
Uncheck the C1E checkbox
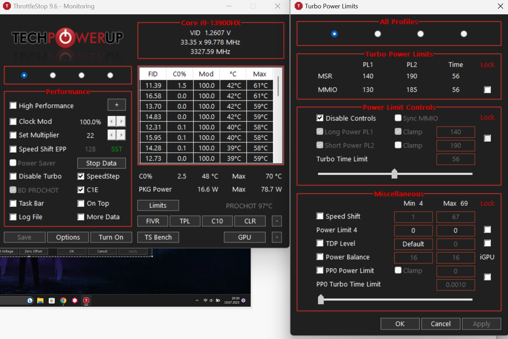coord(81,190)
